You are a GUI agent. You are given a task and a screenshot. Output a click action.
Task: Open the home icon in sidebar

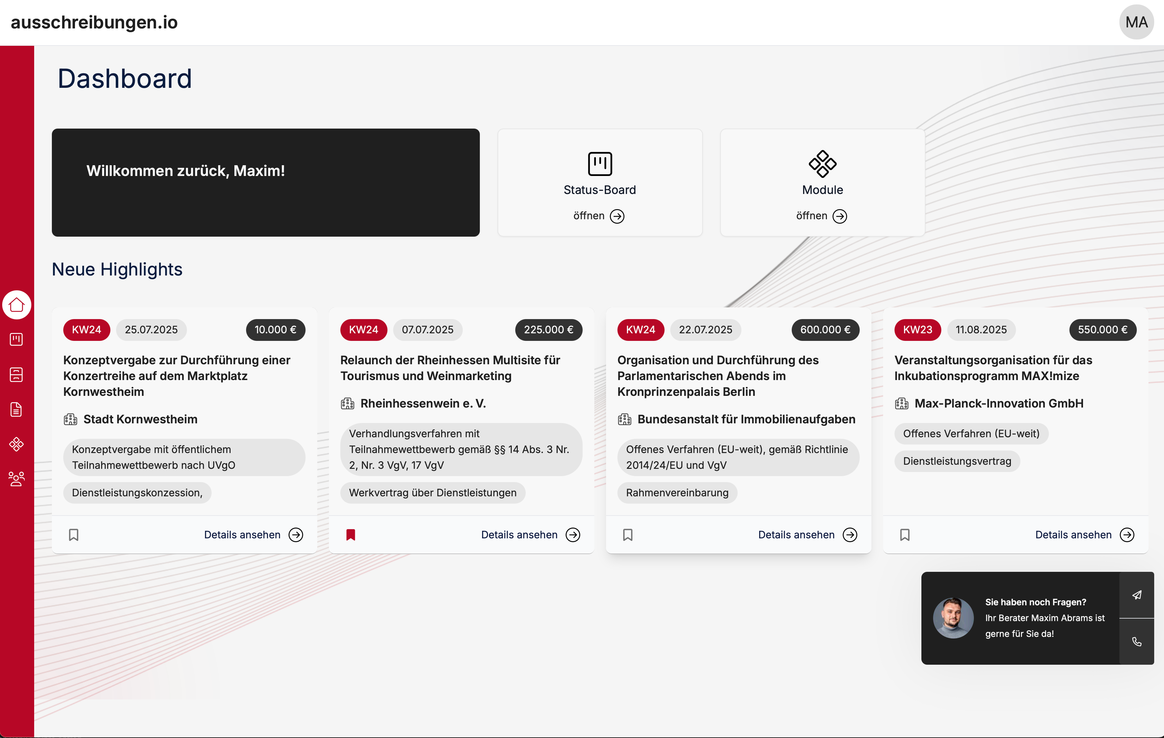point(16,305)
